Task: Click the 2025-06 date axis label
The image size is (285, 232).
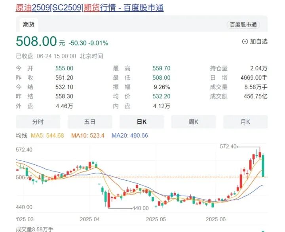Action: pyautogui.click(x=216, y=219)
